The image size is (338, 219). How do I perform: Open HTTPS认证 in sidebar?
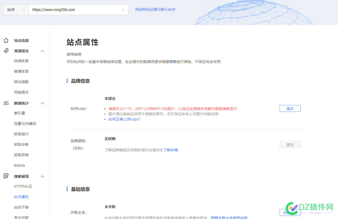(23, 186)
